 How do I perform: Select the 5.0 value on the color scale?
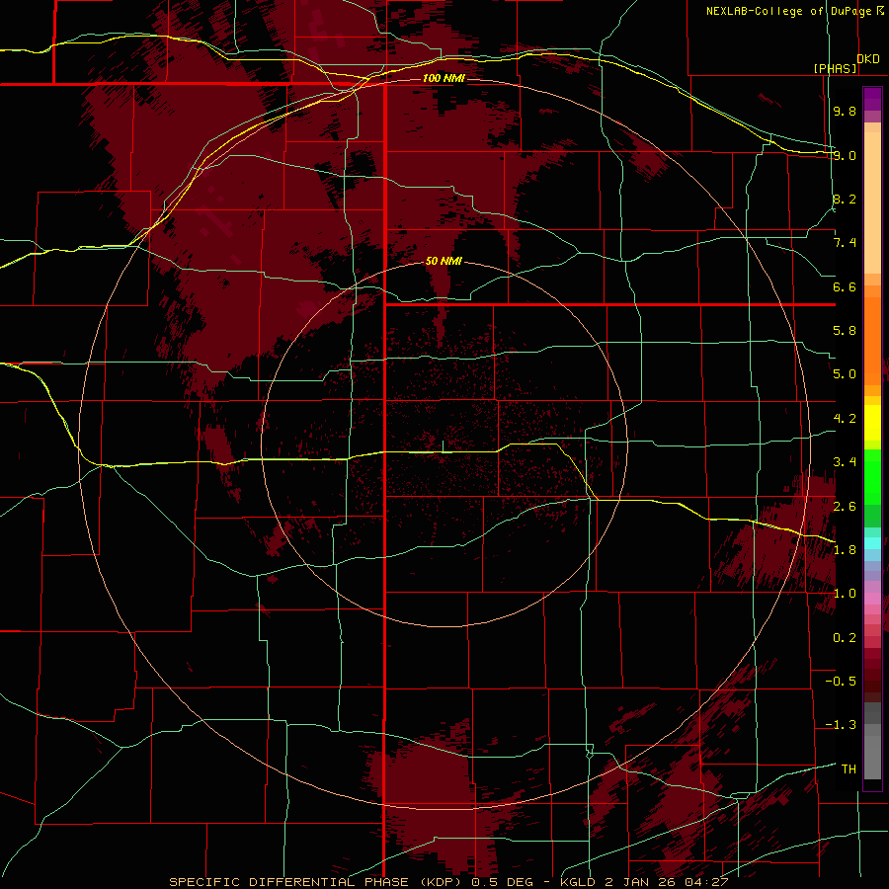(x=845, y=374)
